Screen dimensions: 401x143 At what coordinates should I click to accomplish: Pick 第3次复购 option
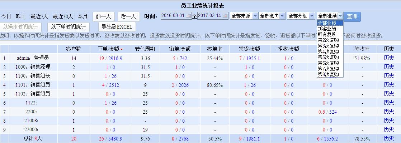(328, 46)
